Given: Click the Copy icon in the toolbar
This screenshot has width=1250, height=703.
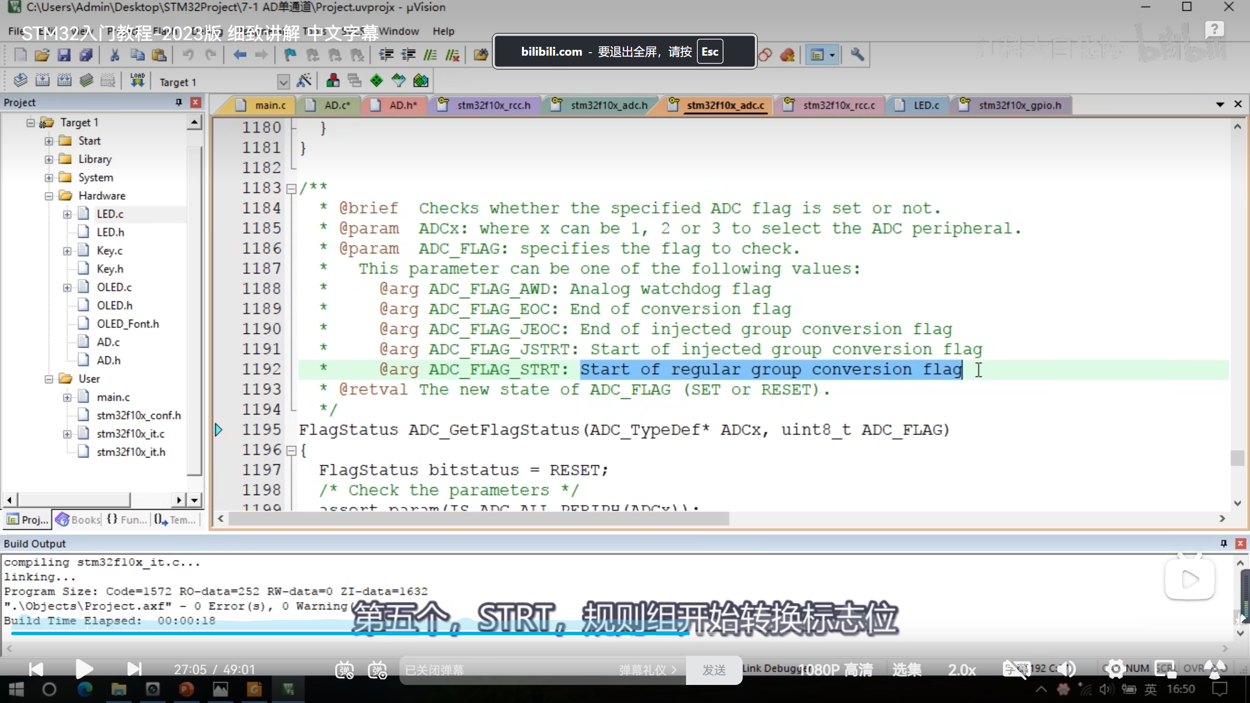Looking at the screenshot, I should point(137,55).
